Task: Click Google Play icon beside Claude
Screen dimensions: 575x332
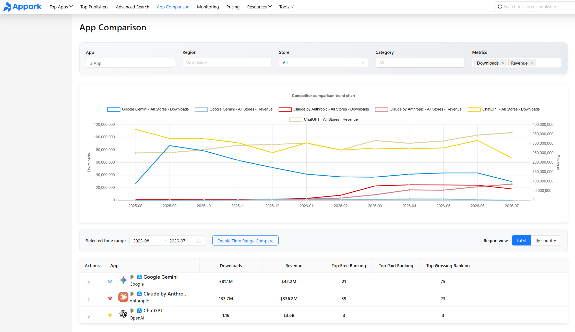Action: pos(132,294)
